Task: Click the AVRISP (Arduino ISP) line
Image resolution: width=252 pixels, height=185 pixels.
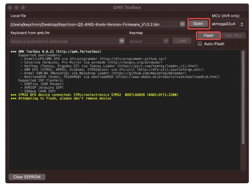Action: pos(42,87)
